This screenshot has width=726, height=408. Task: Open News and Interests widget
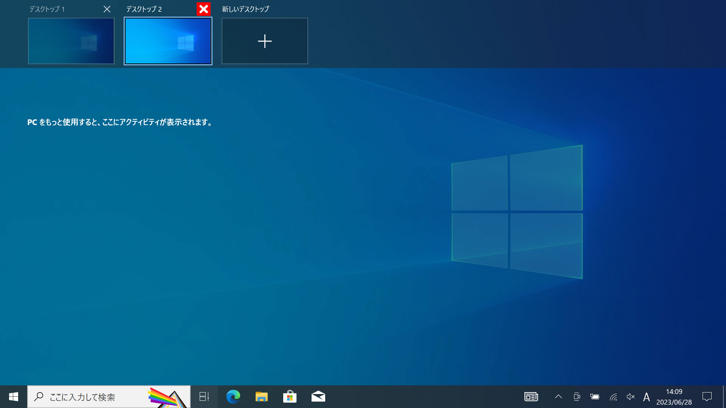[x=531, y=397]
